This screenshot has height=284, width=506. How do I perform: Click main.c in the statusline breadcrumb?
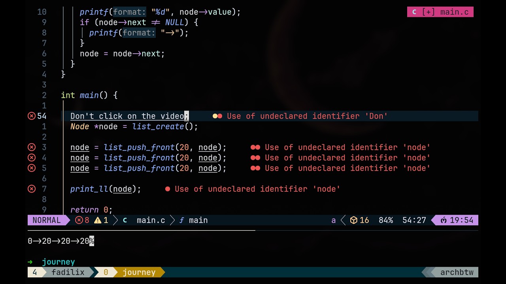tap(151, 220)
